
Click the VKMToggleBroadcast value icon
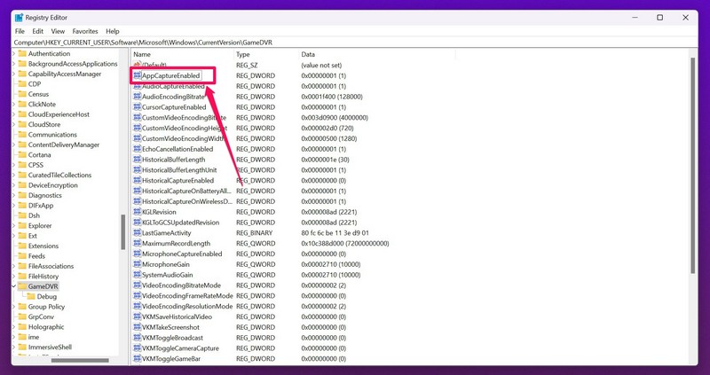click(138, 338)
